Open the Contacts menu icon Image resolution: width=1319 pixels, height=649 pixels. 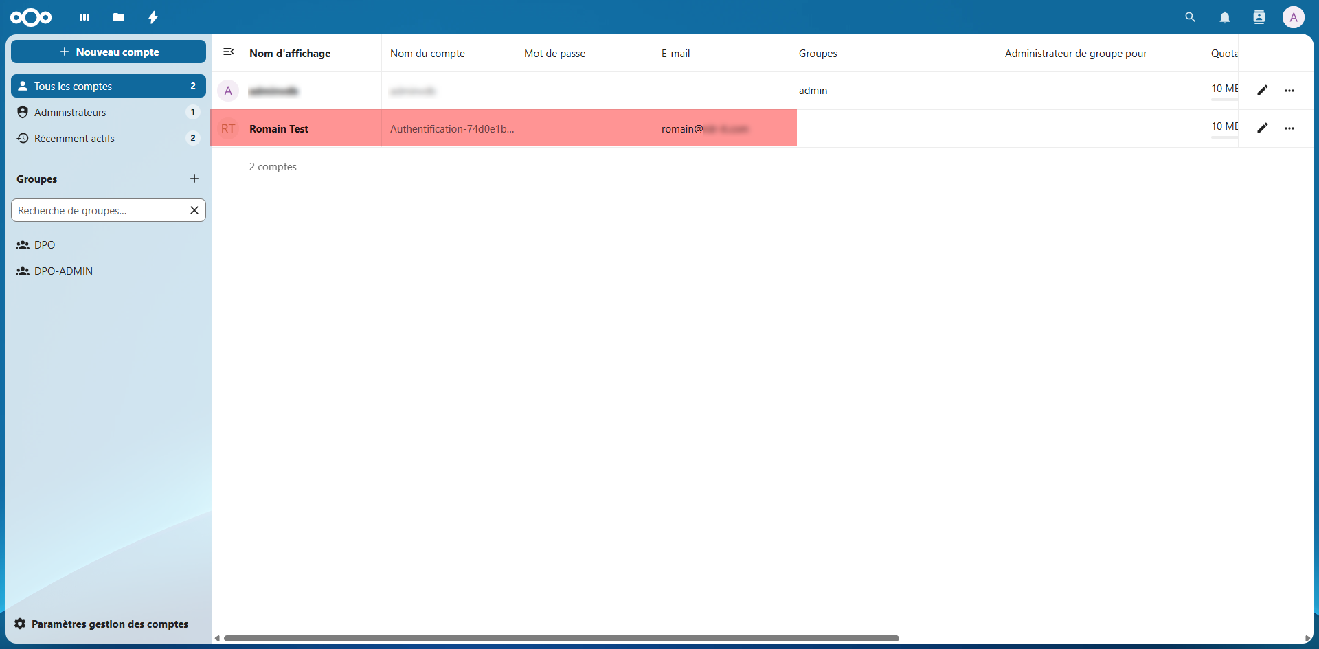(x=1259, y=17)
